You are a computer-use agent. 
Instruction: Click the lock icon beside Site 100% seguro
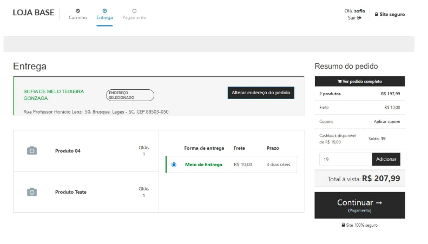343,225
